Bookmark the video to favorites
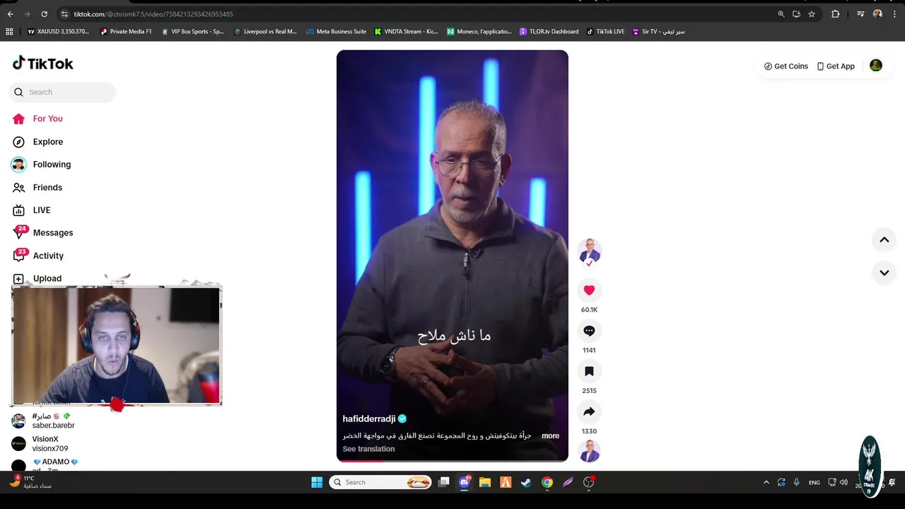This screenshot has width=905, height=509. (589, 371)
